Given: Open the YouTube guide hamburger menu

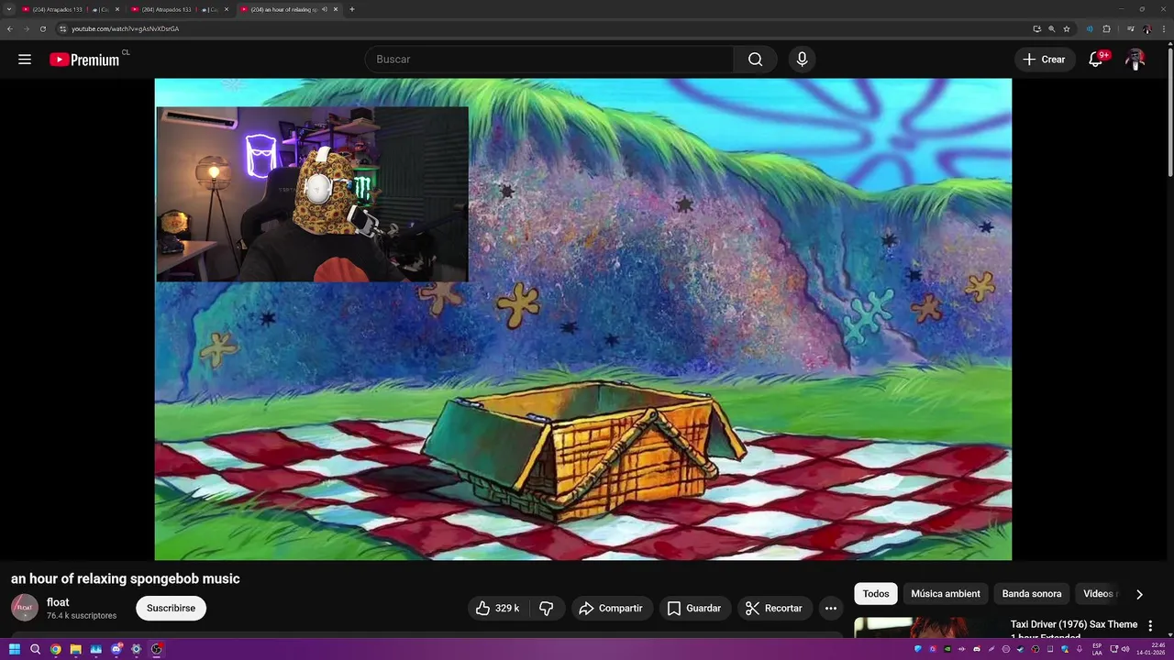Looking at the screenshot, I should (25, 60).
